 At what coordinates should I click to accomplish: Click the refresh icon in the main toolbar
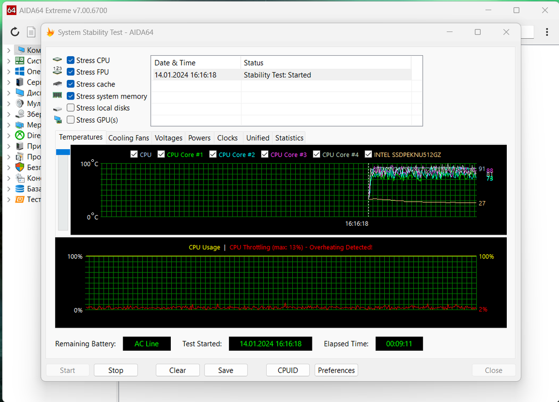click(15, 32)
